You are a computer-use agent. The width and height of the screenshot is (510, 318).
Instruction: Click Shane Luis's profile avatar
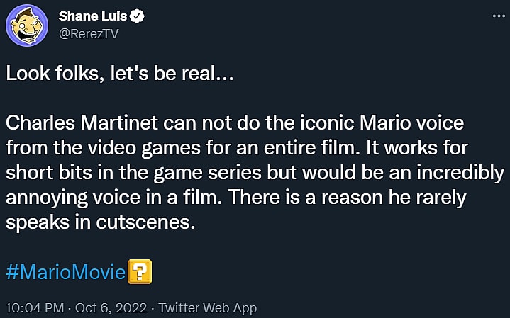[27, 27]
